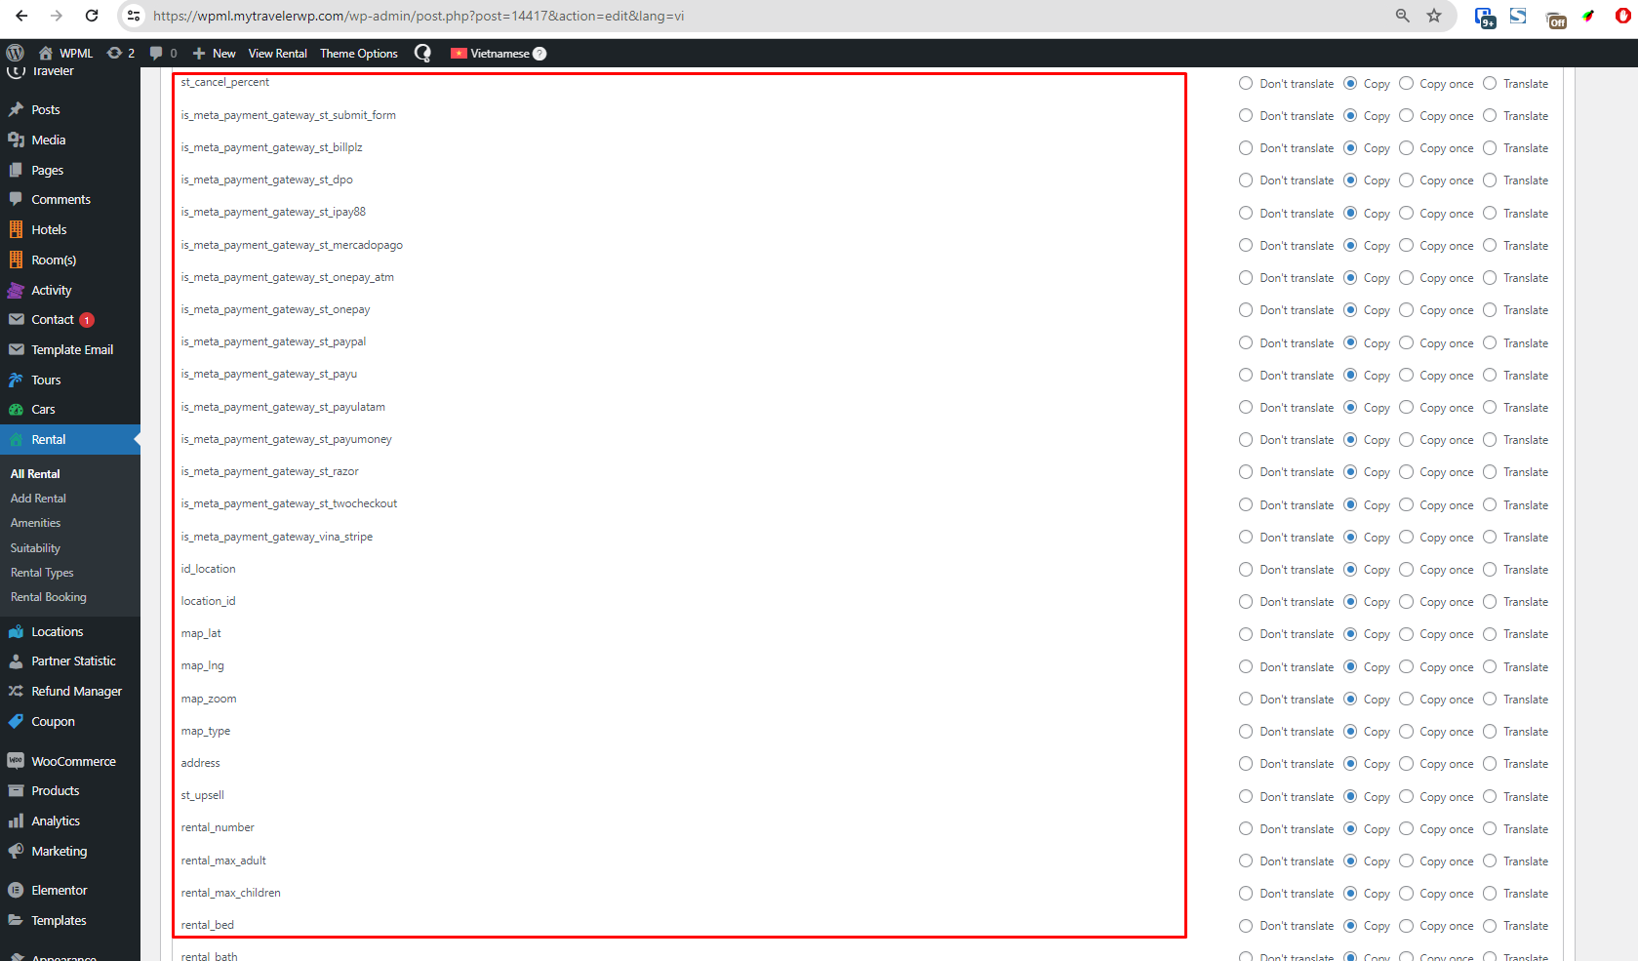Open Comments in the sidebar
Image resolution: width=1638 pixels, height=961 pixels.
click(x=60, y=200)
